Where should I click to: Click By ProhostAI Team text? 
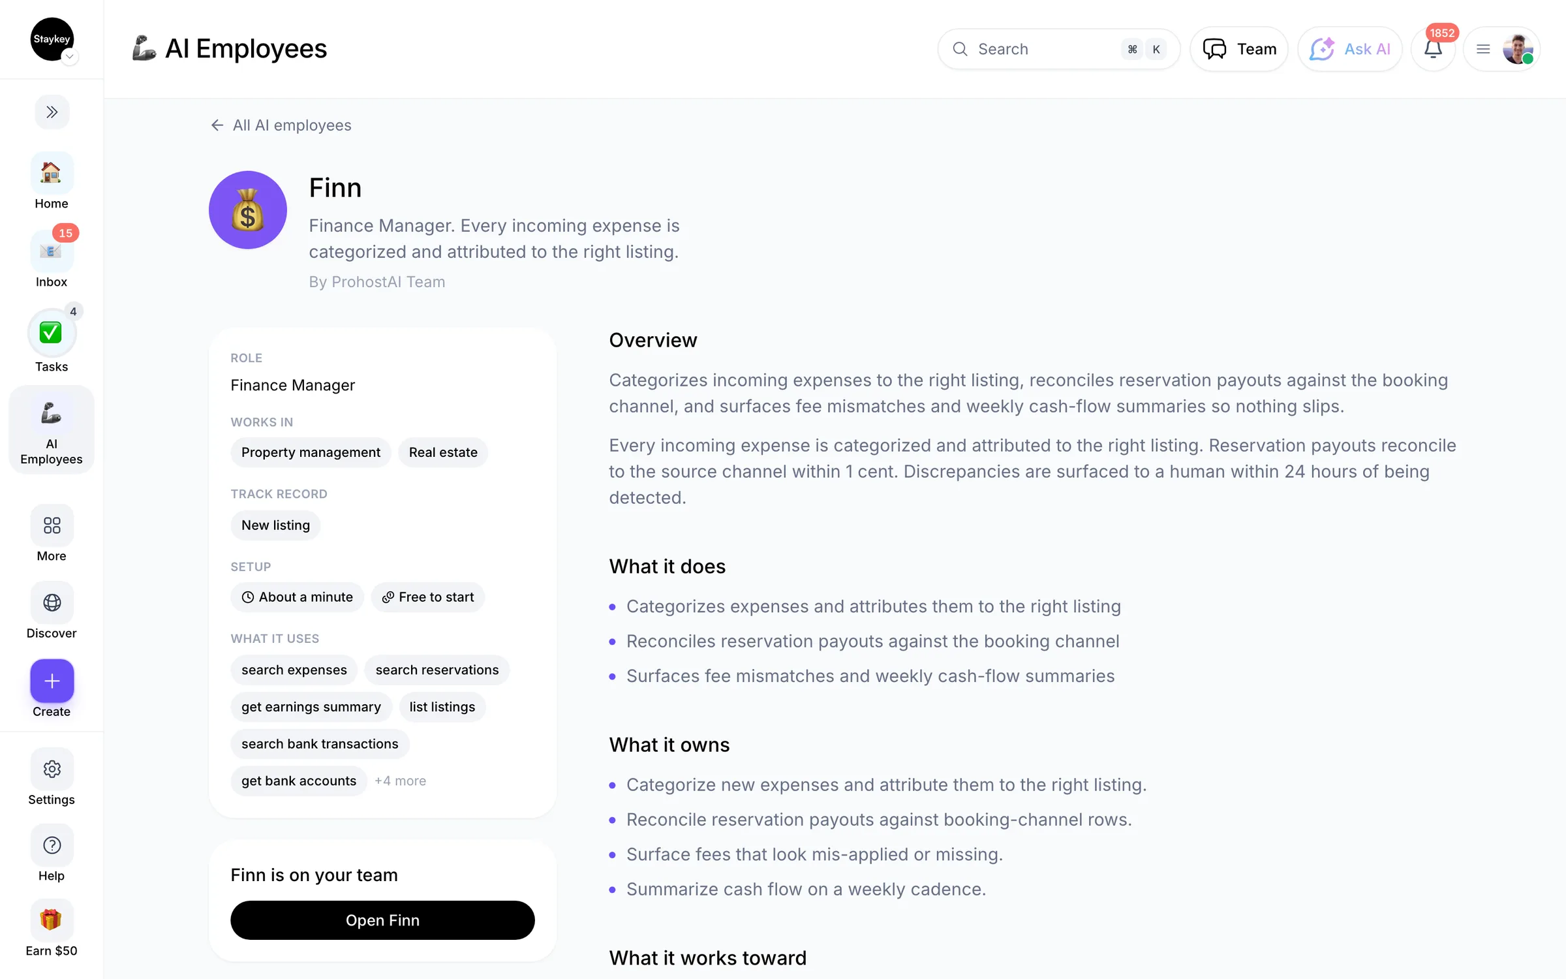(377, 282)
